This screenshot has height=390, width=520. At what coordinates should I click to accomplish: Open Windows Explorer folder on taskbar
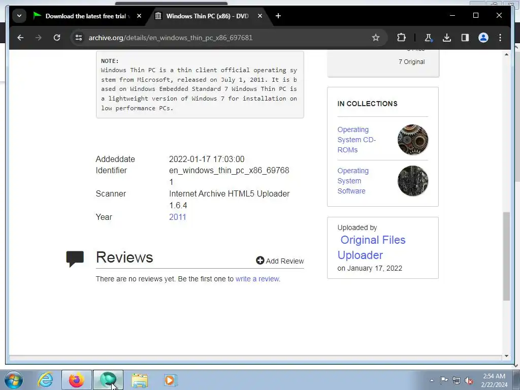(140, 380)
